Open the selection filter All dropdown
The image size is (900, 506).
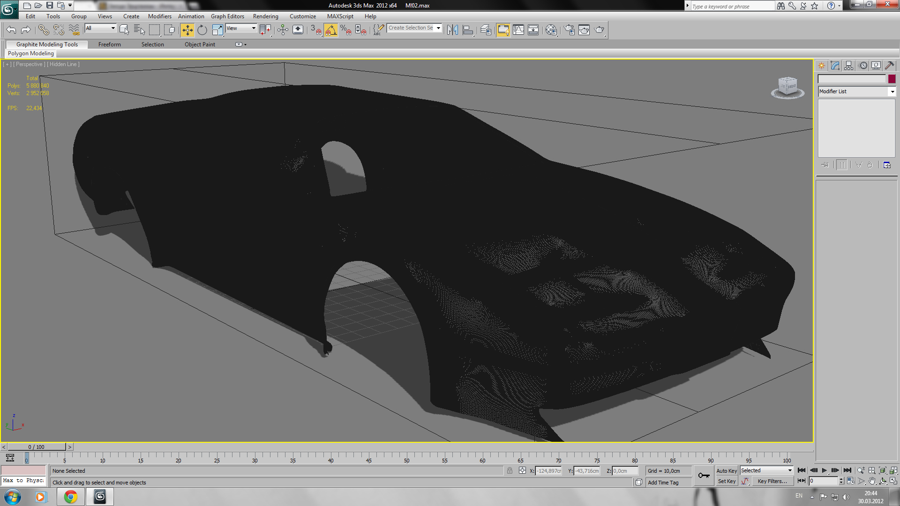pyautogui.click(x=100, y=29)
